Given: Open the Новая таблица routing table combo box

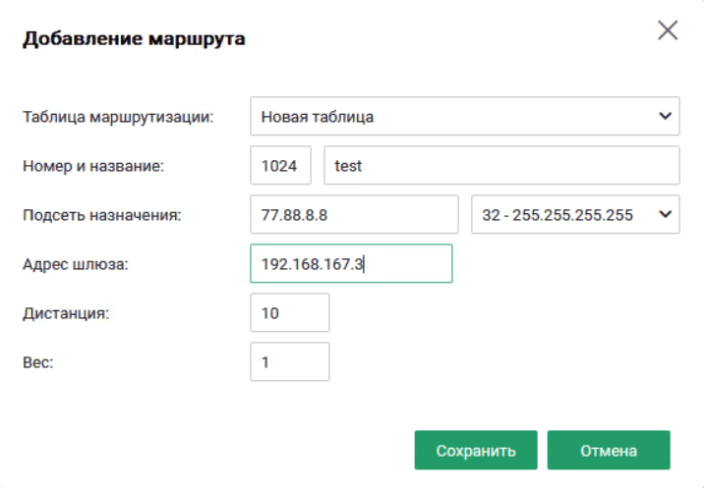Looking at the screenshot, I should [452, 117].
